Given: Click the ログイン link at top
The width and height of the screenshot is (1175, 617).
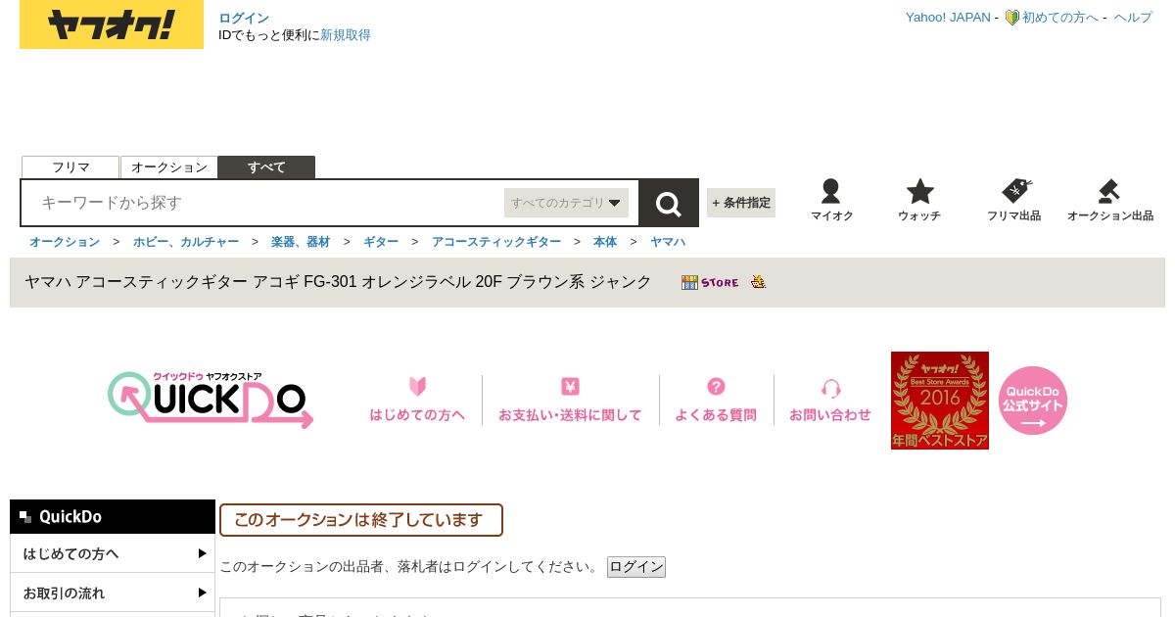Looking at the screenshot, I should click(244, 18).
